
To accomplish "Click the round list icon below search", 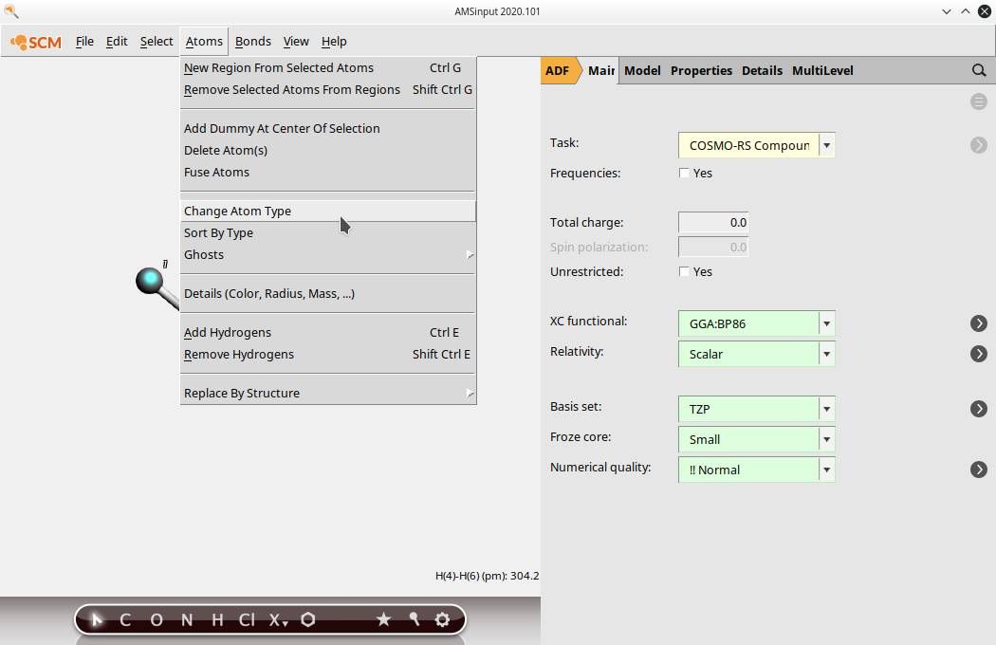I will tap(979, 101).
